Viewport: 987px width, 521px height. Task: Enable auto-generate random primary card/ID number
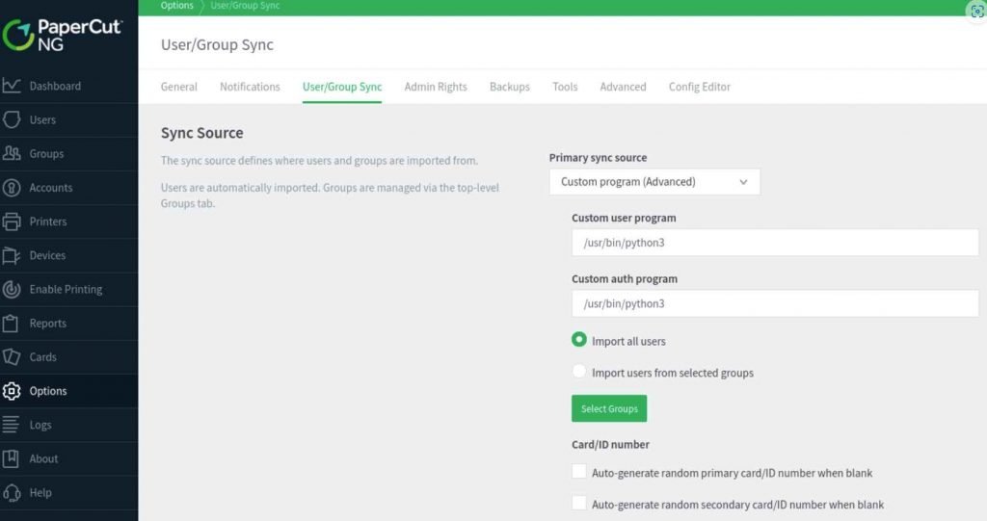(579, 472)
